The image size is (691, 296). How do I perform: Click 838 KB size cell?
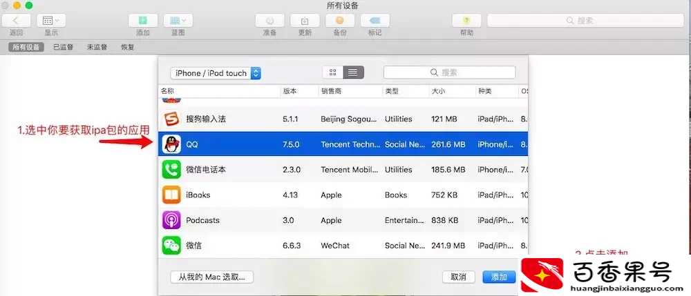(444, 220)
